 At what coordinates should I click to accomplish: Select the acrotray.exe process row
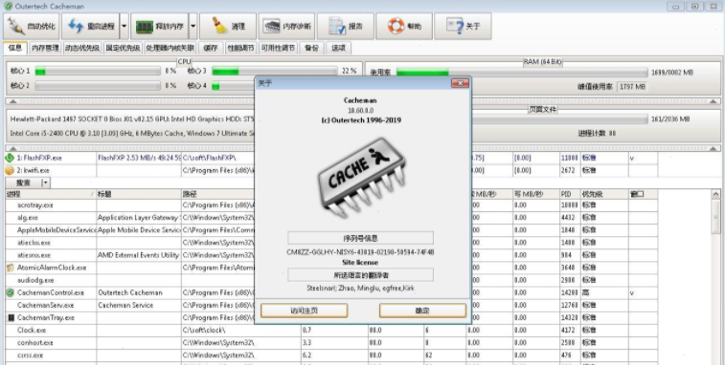tap(331, 204)
